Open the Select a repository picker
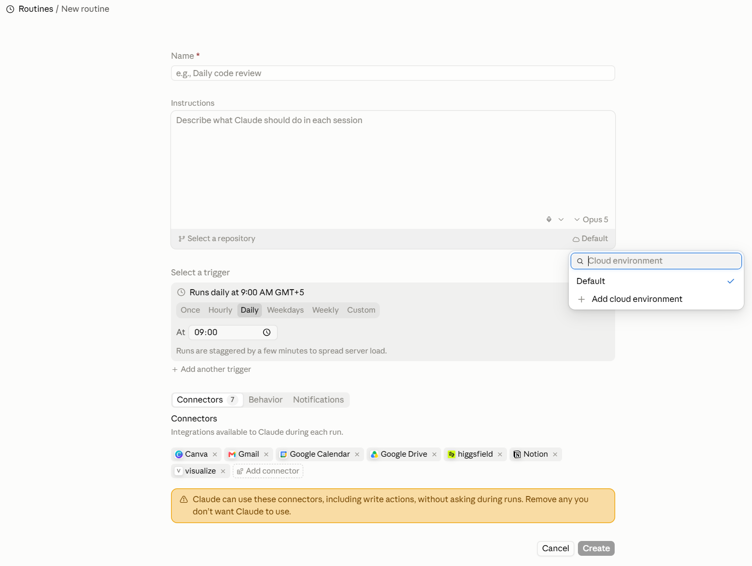This screenshot has width=752, height=566. (x=216, y=239)
